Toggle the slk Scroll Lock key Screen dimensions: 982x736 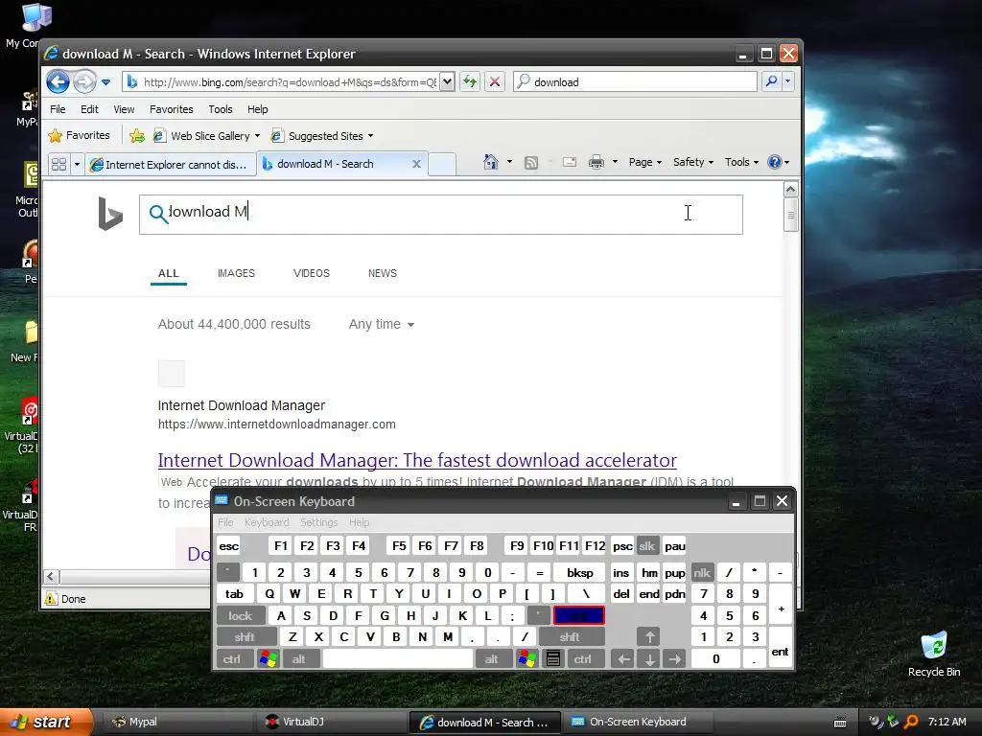click(x=647, y=545)
